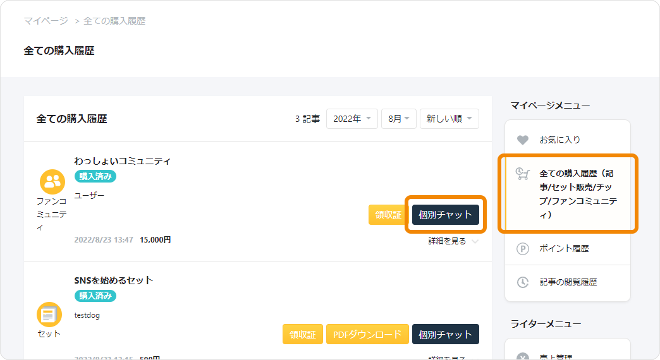The image size is (660, 360).
Task: Click the P point history icon
Action: click(522, 249)
